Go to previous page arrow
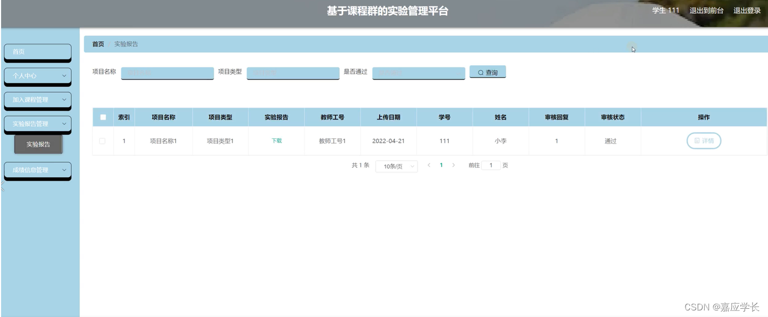Screen dimensions: 768x317 coord(428,165)
